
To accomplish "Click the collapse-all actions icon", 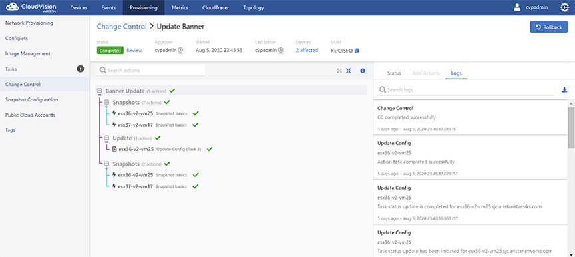I will pyautogui.click(x=348, y=71).
